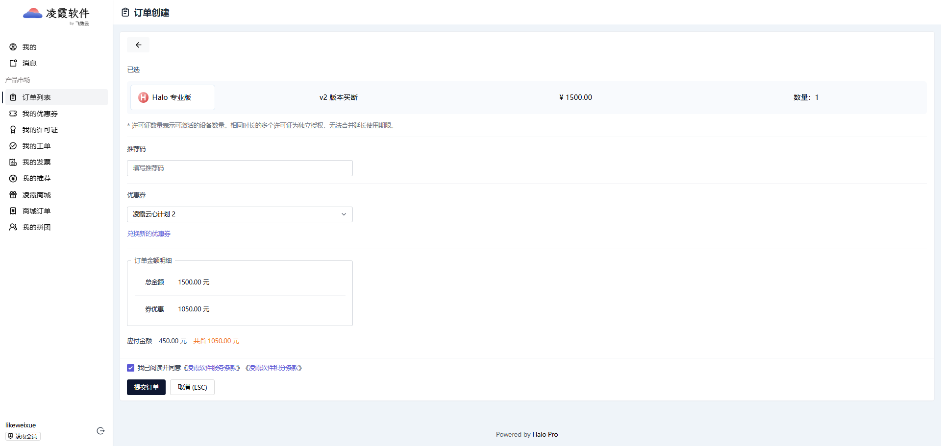
Task: Open 我的许可证 licenses page
Action: [40, 130]
